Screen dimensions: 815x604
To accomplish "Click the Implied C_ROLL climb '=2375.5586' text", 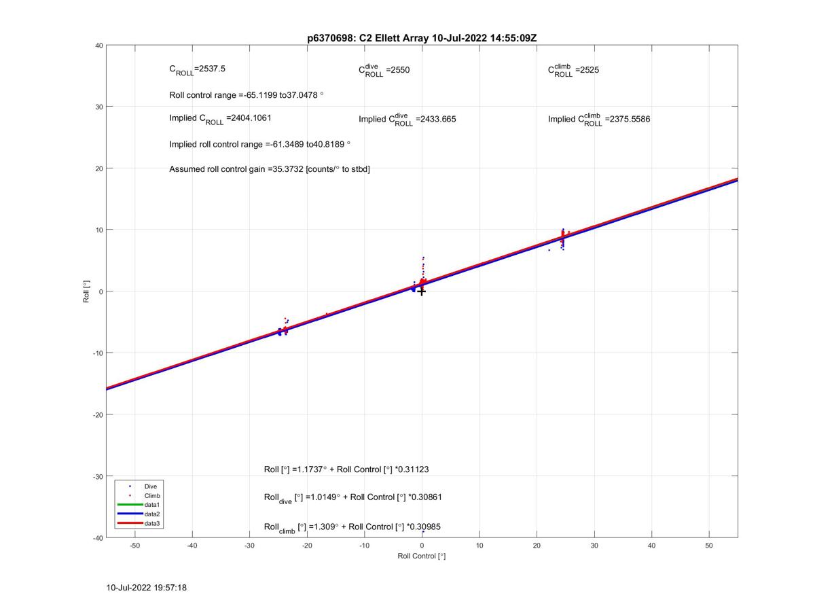I will coord(599,119).
